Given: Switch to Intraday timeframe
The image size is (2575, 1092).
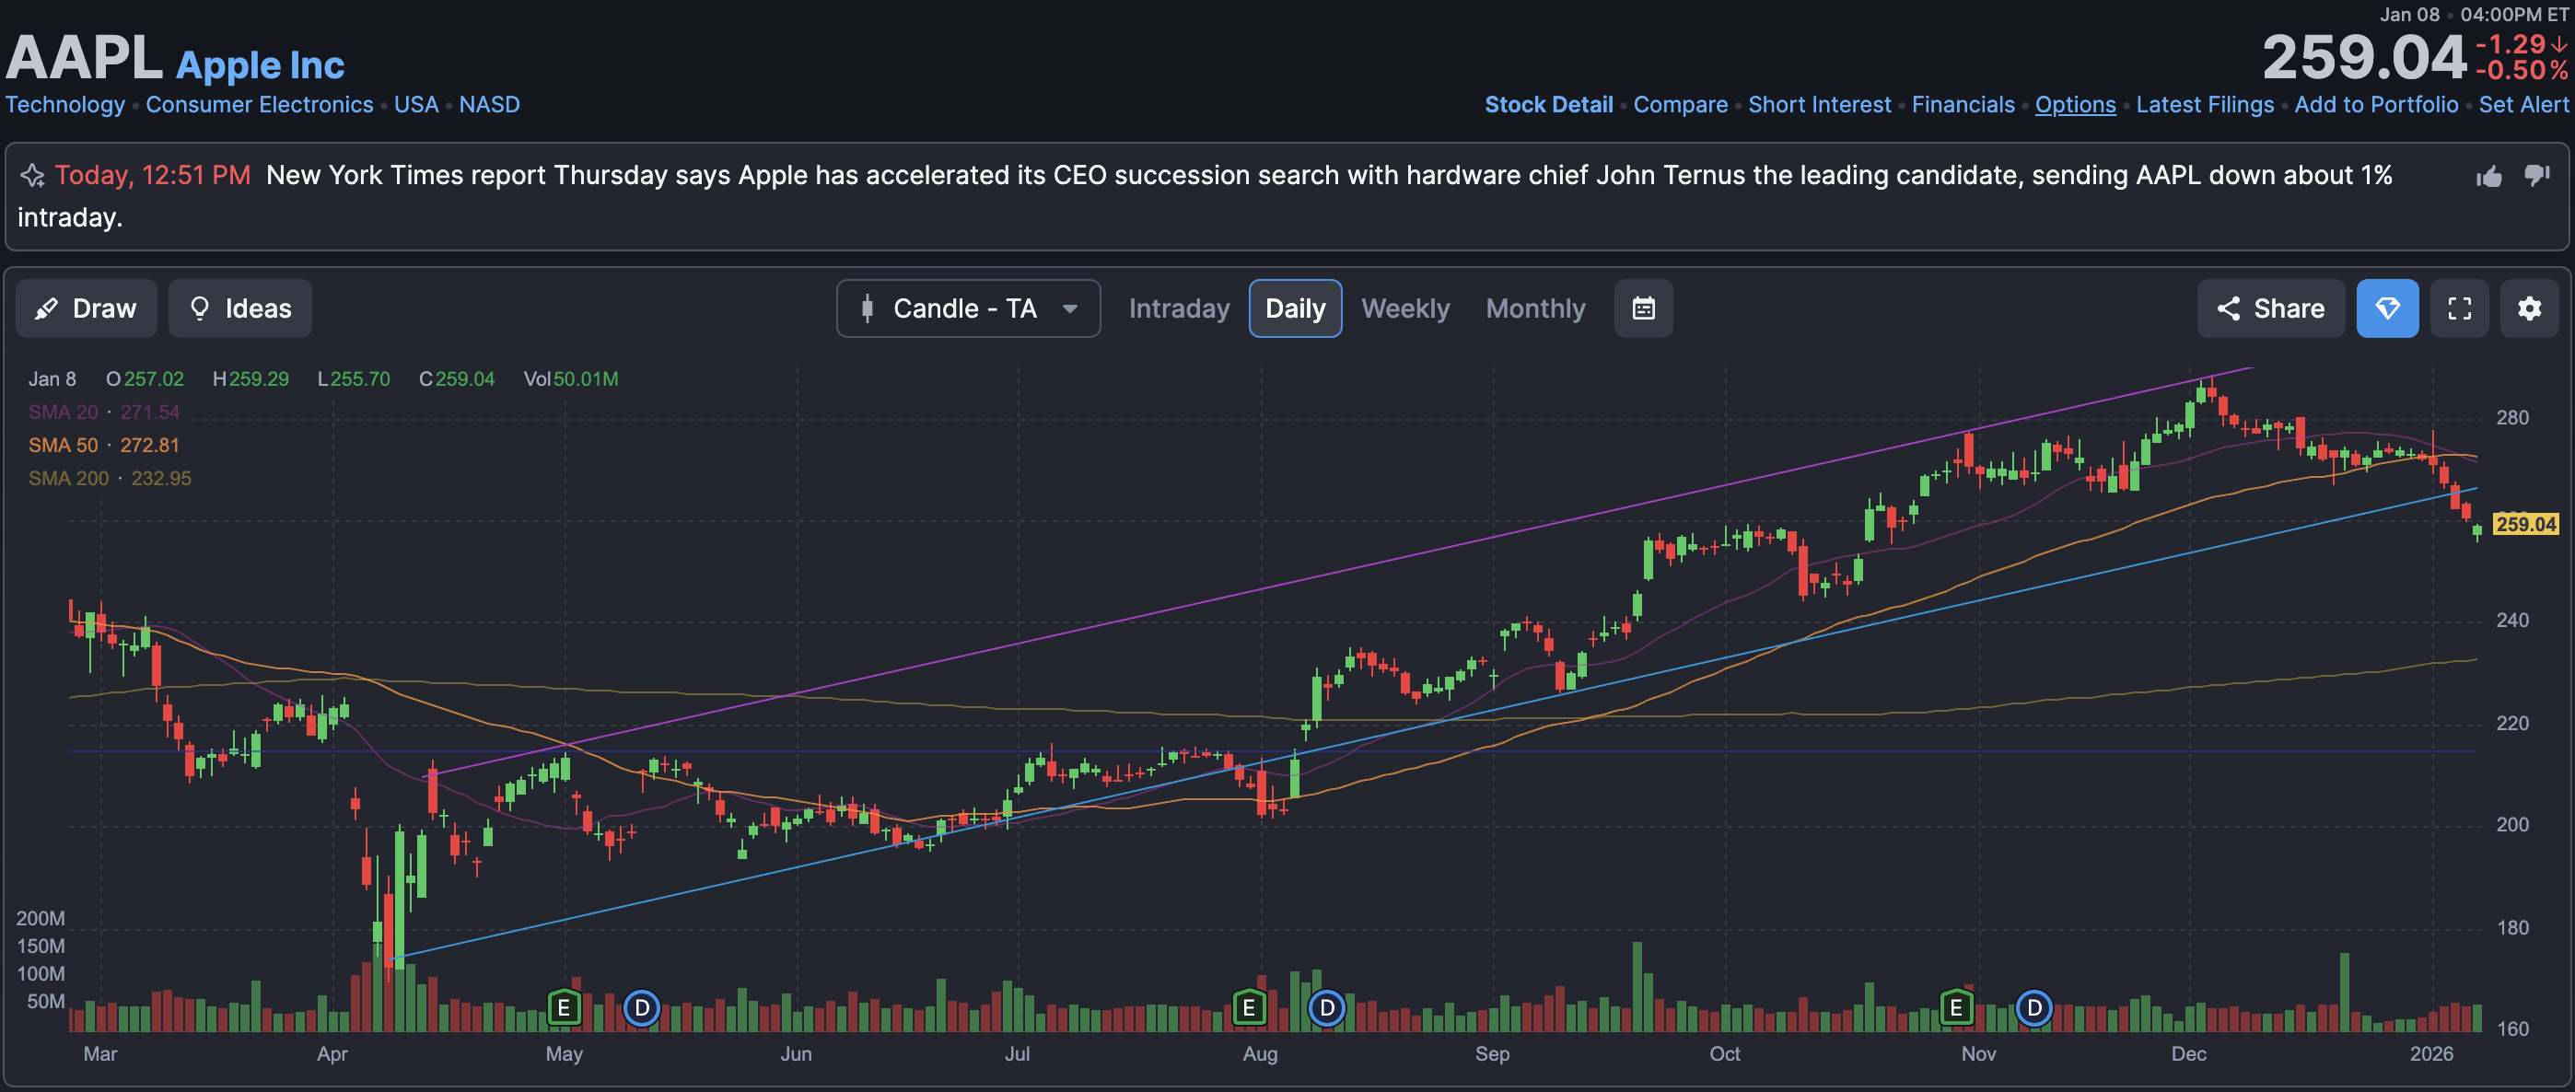Looking at the screenshot, I should (1179, 308).
